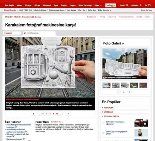Expand the Diğer dropdown in the top navigation

pyautogui.click(x=98, y=5)
